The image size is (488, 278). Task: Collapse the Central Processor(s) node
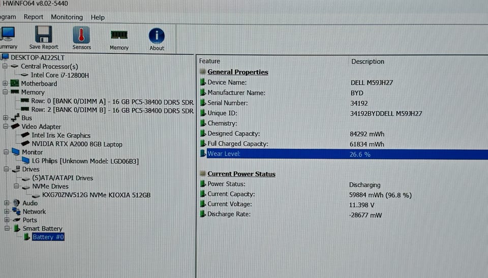pyautogui.click(x=5, y=66)
